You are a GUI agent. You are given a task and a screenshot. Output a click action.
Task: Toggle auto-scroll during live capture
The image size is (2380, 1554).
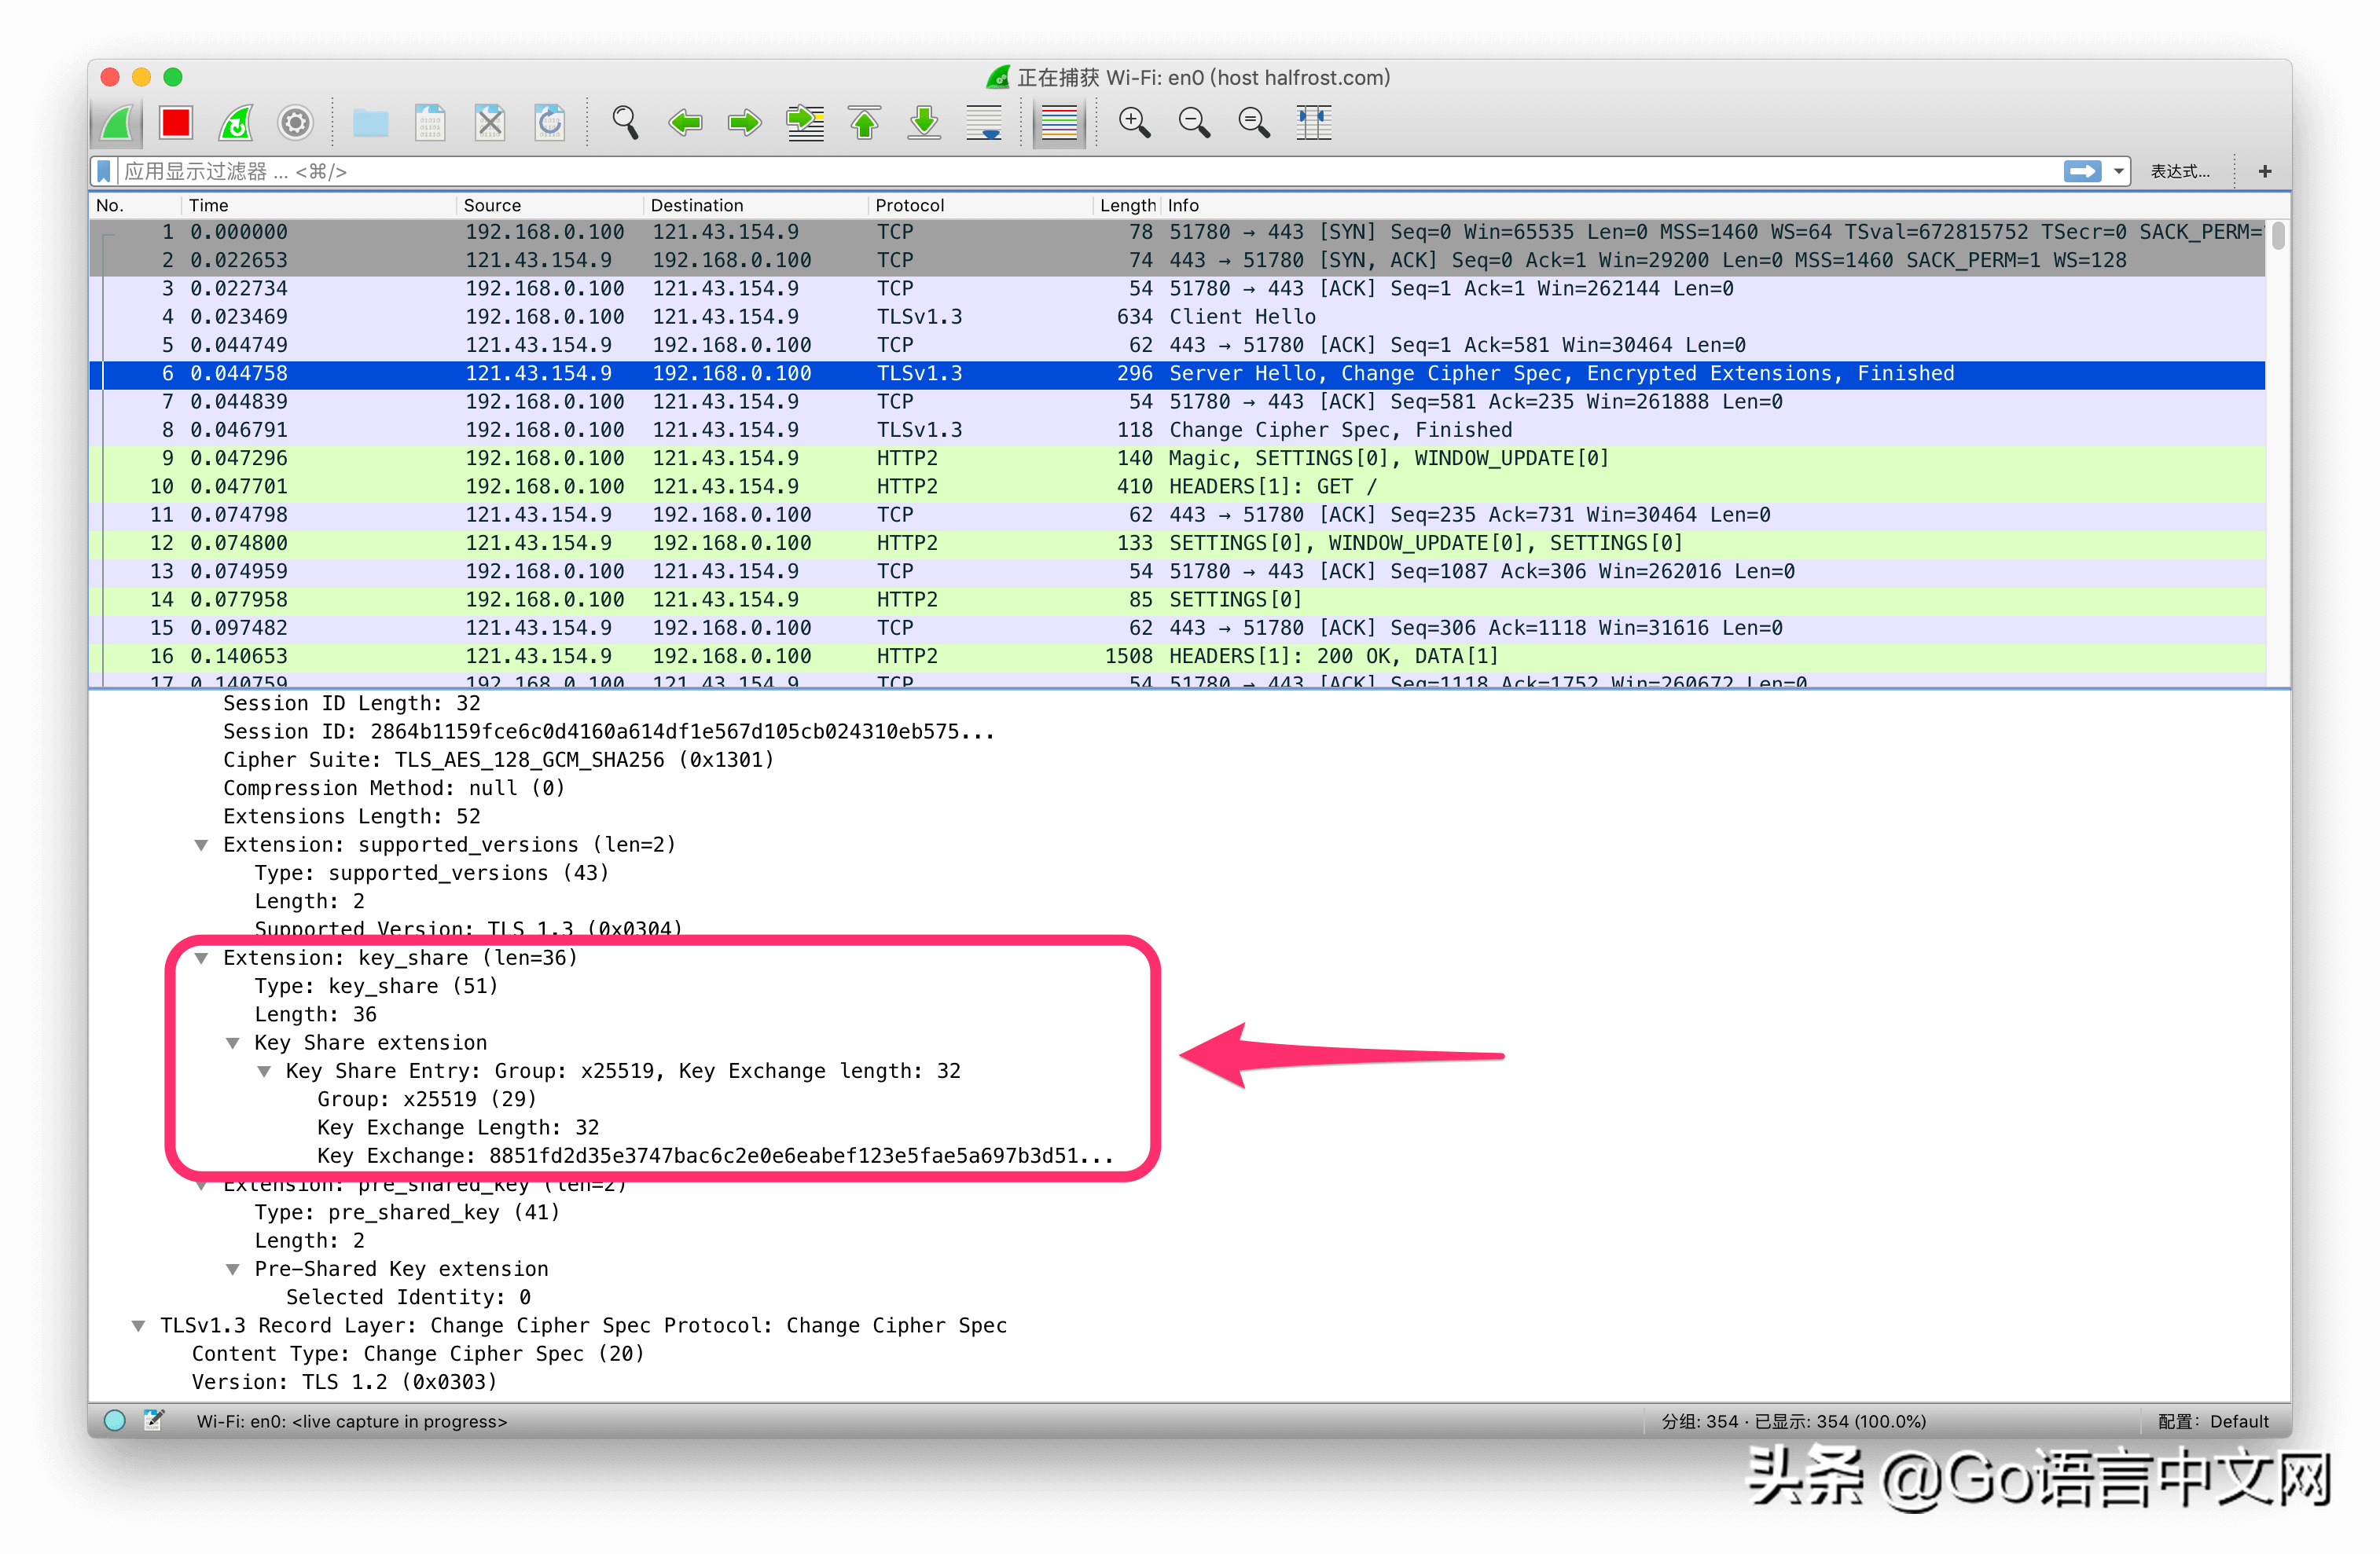(984, 123)
